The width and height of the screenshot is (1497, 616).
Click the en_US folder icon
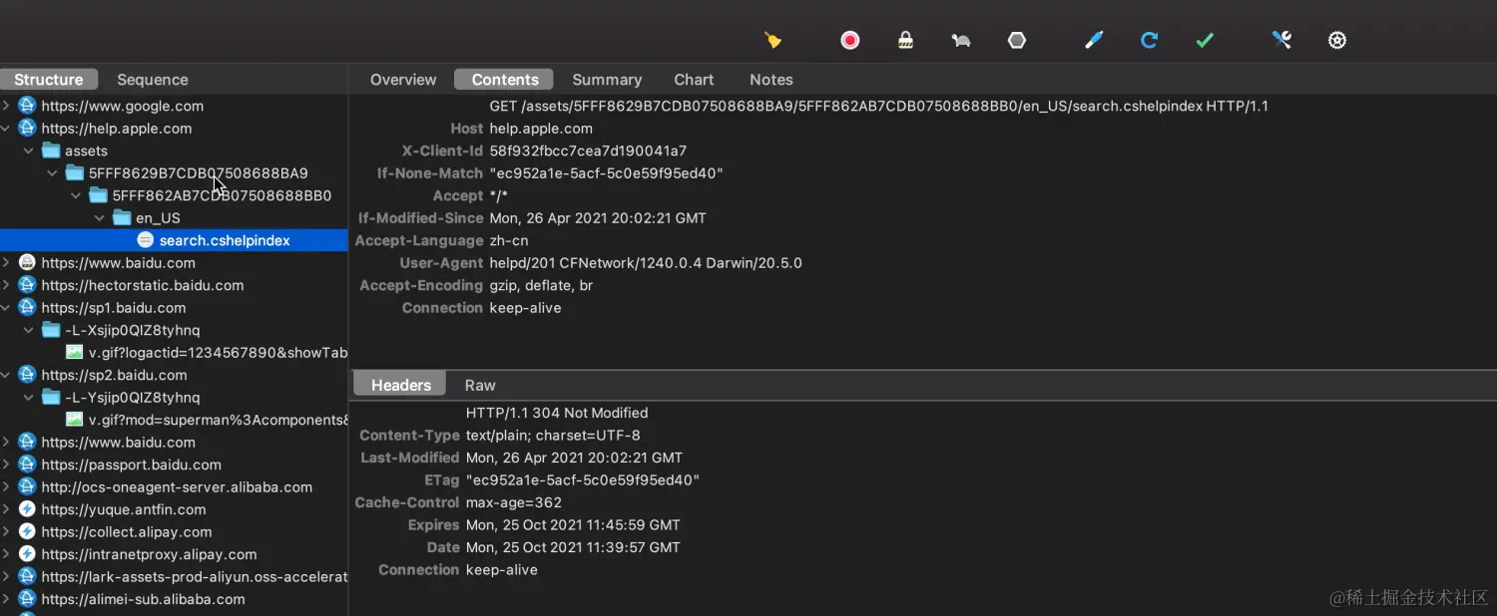[x=122, y=217]
